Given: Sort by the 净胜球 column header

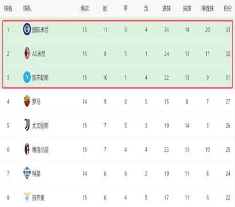Looking at the screenshot, I should (207, 8).
